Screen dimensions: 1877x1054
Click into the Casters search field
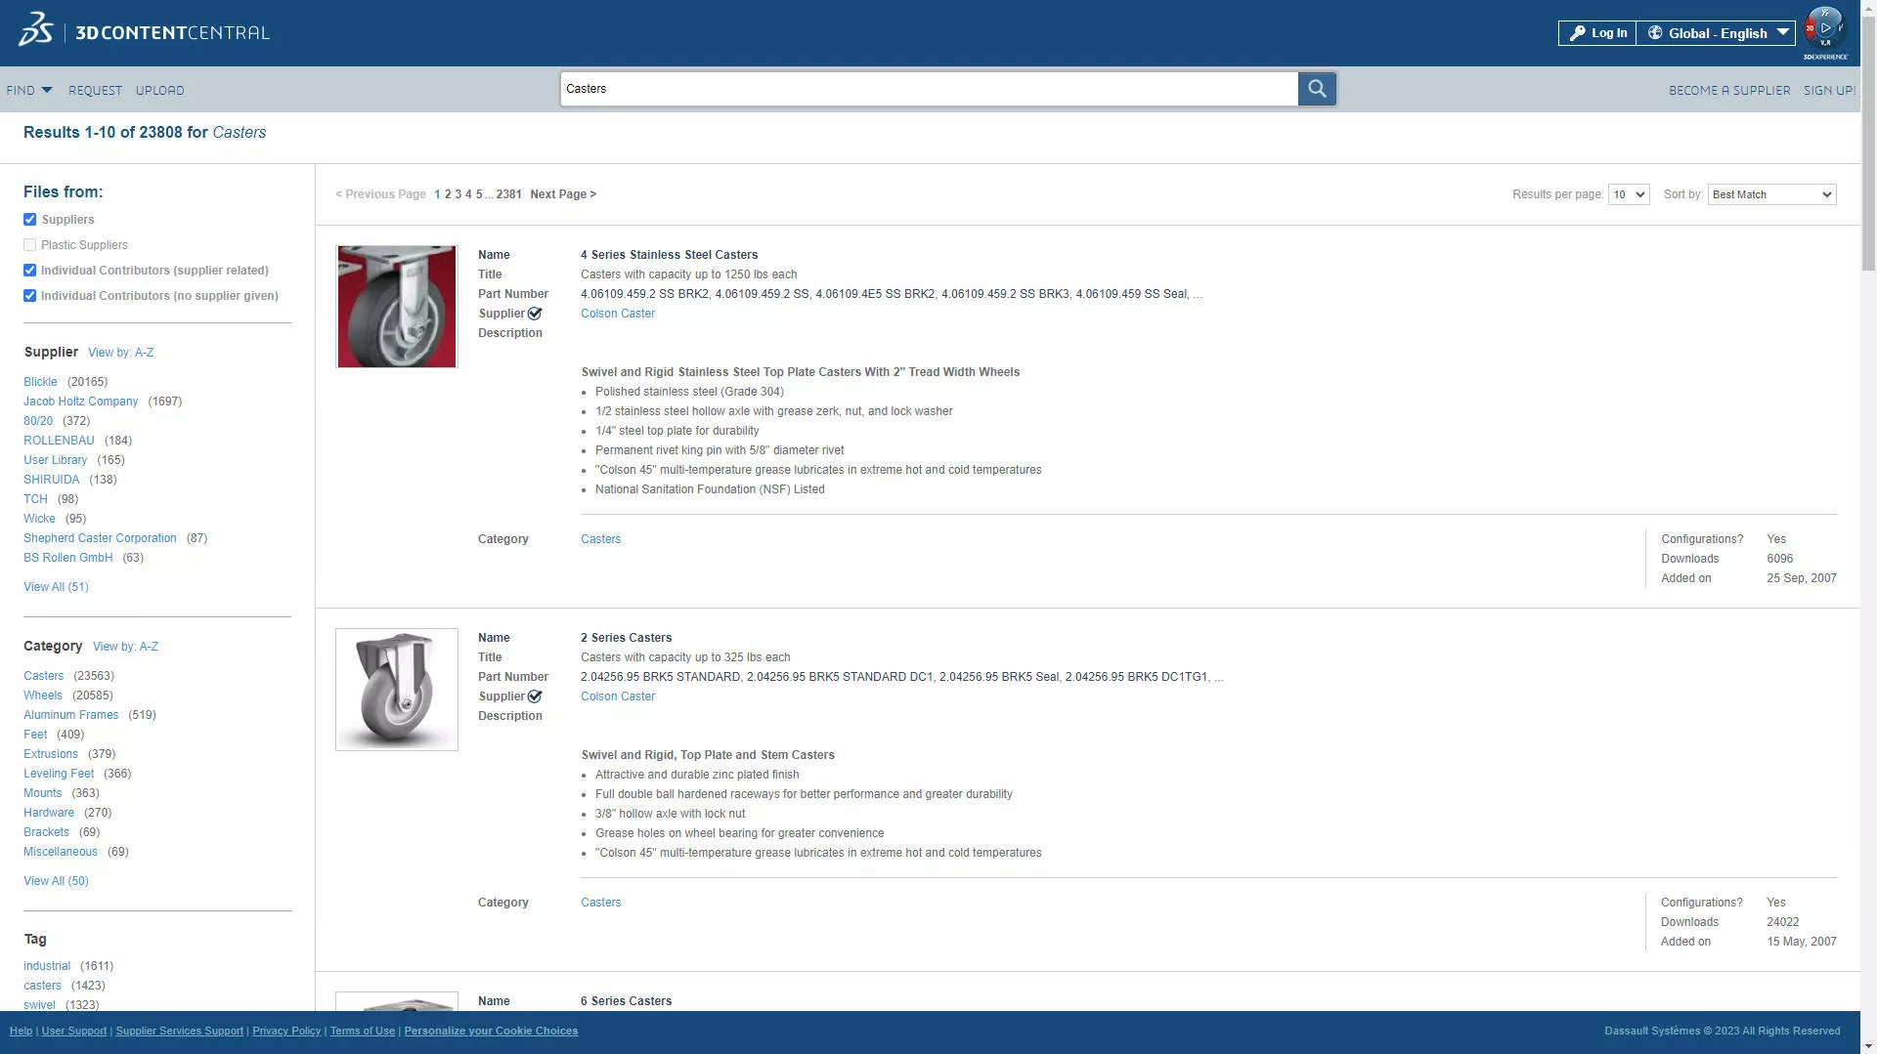pos(929,89)
